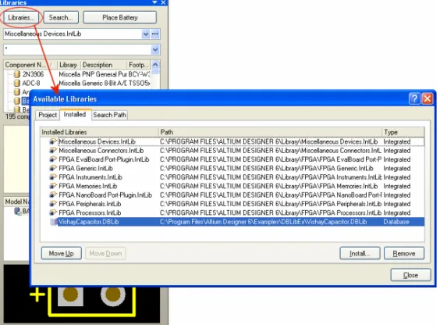
Task: Click the 2N3906 component icon
Action: tap(17, 74)
